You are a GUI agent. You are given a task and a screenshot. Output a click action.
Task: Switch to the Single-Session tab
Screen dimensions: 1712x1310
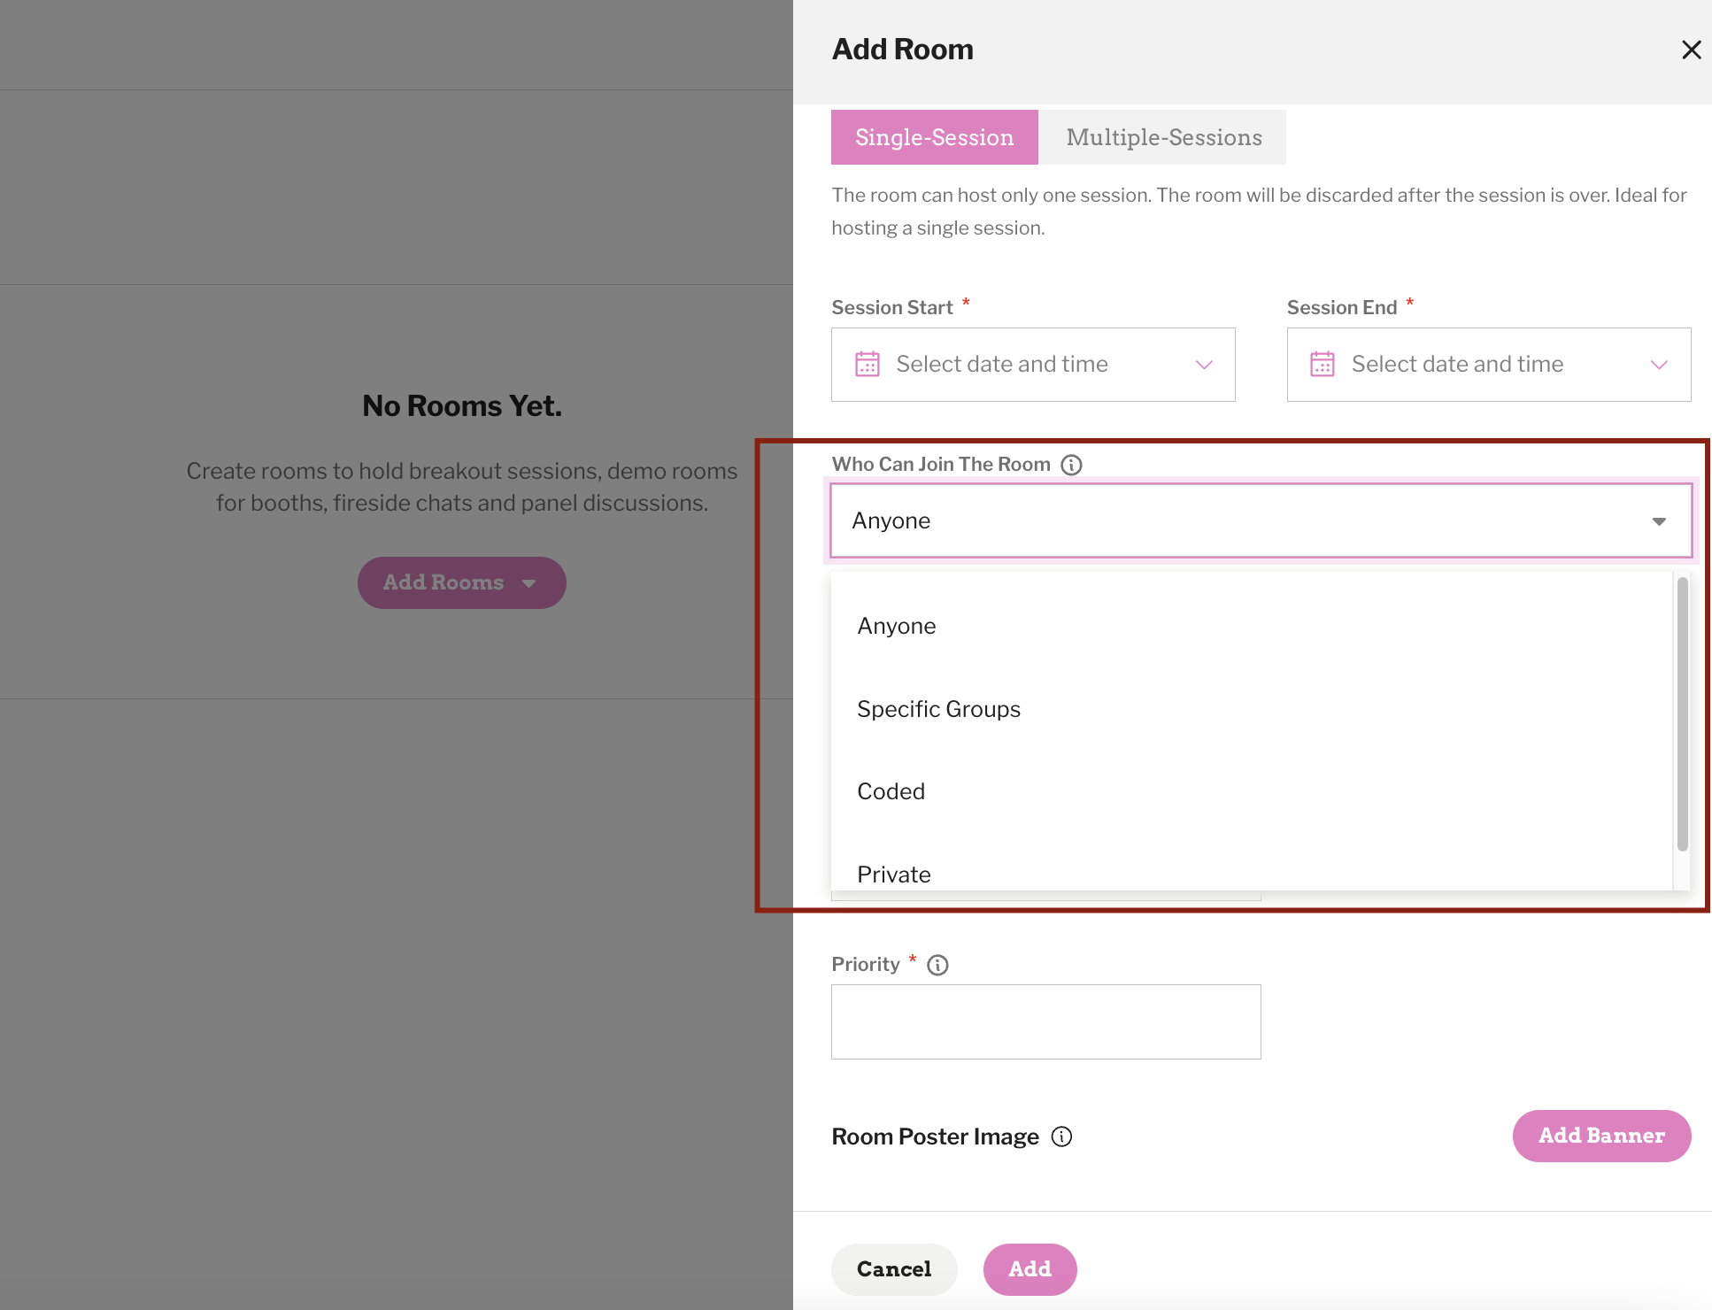pos(934,137)
